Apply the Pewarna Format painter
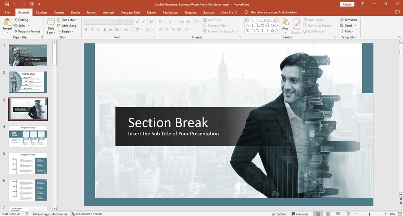The width and height of the screenshot is (403, 216). [x=27, y=32]
